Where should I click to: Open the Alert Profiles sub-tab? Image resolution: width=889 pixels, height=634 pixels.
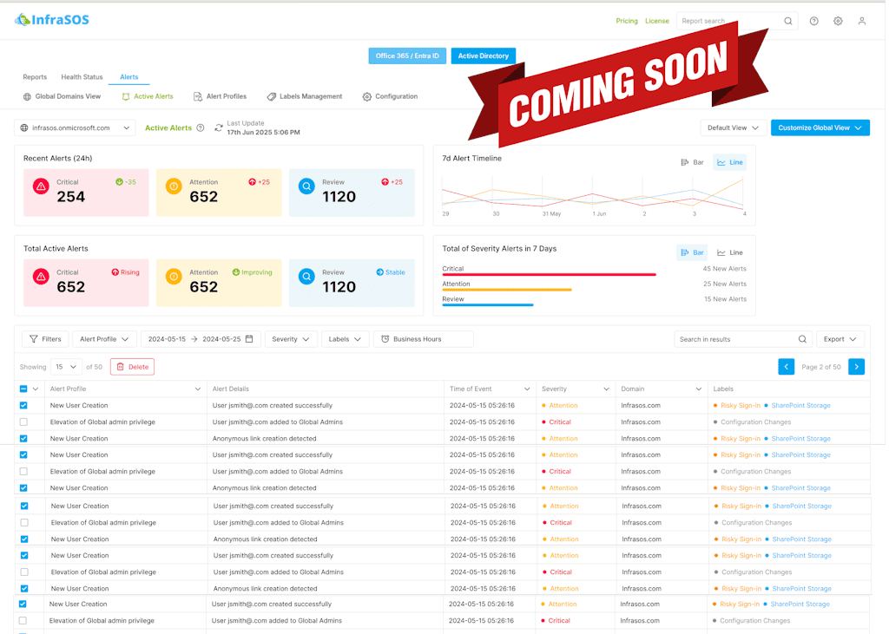pos(220,96)
